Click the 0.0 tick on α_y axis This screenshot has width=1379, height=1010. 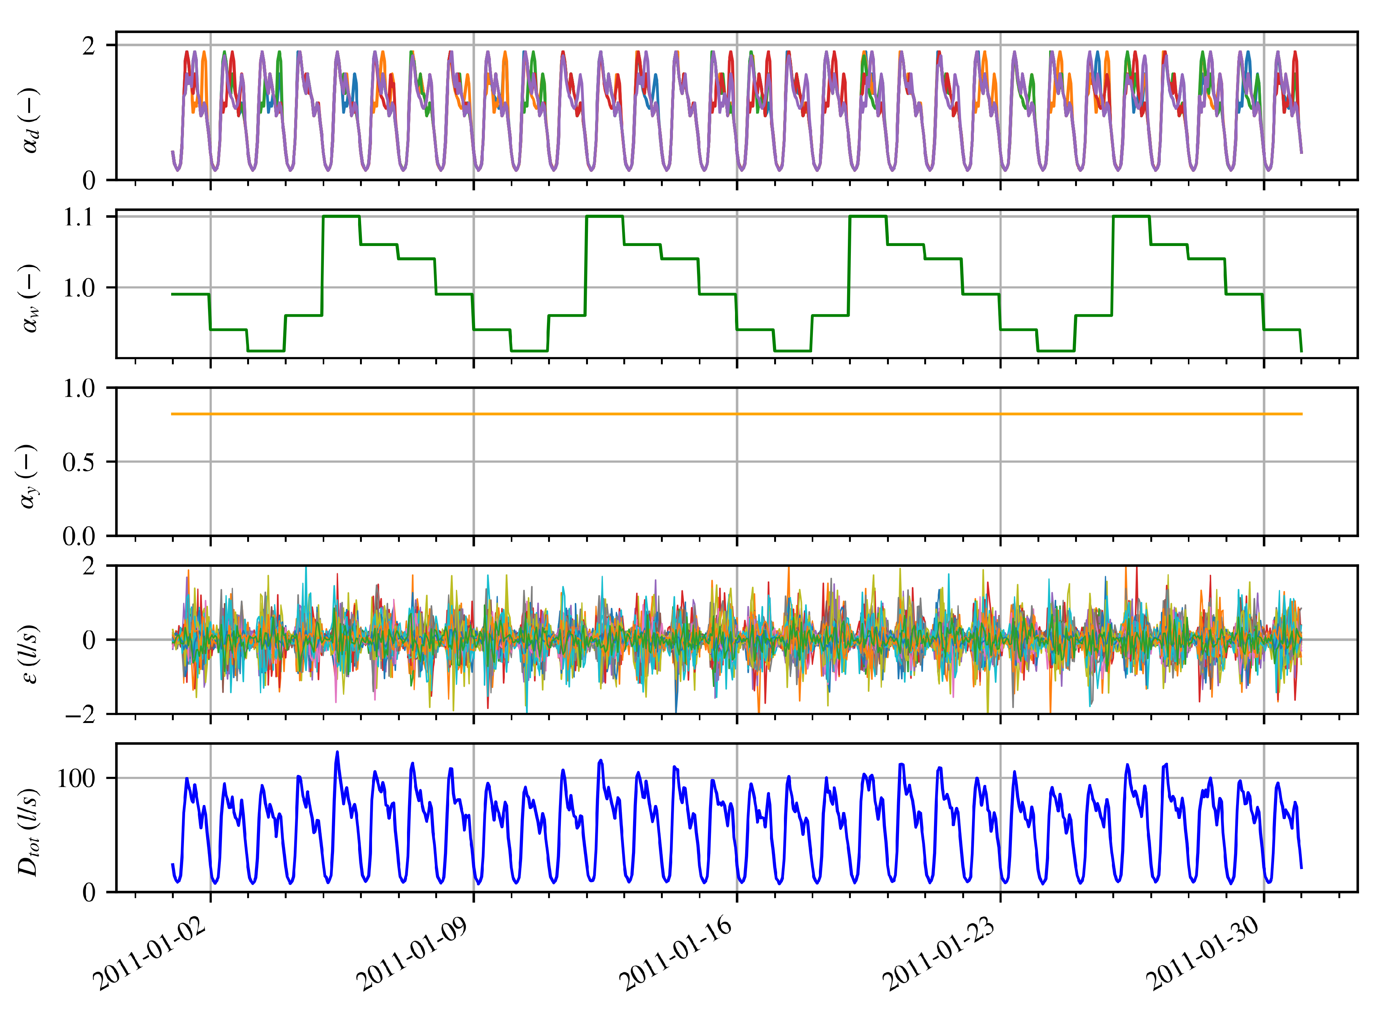click(x=79, y=537)
